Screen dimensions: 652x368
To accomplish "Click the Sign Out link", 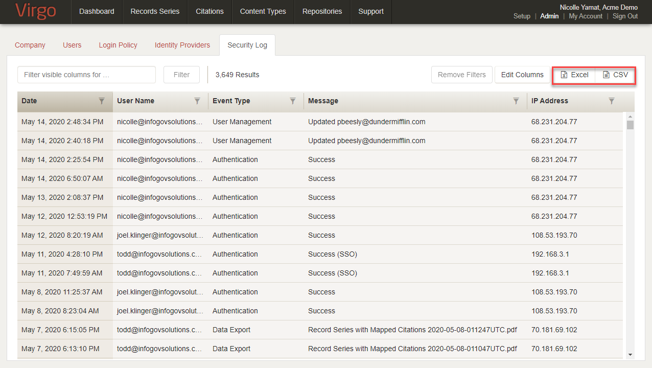I will tap(625, 16).
